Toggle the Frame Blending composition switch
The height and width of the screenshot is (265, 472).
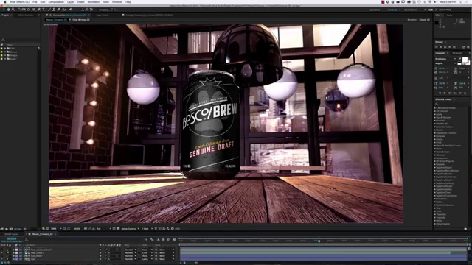tap(158, 240)
